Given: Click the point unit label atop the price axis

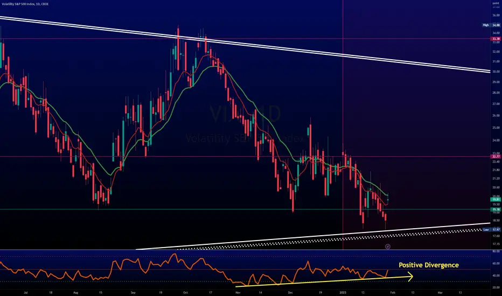Looking at the screenshot, I should pos(496,3).
